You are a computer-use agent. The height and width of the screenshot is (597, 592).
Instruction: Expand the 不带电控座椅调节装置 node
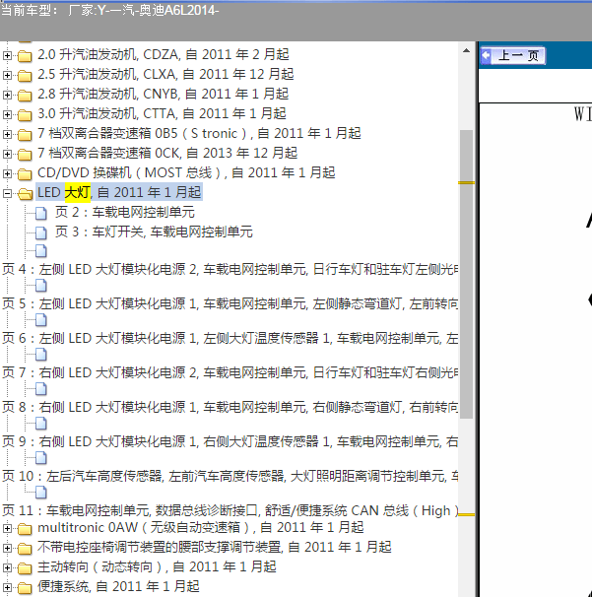coord(7,549)
